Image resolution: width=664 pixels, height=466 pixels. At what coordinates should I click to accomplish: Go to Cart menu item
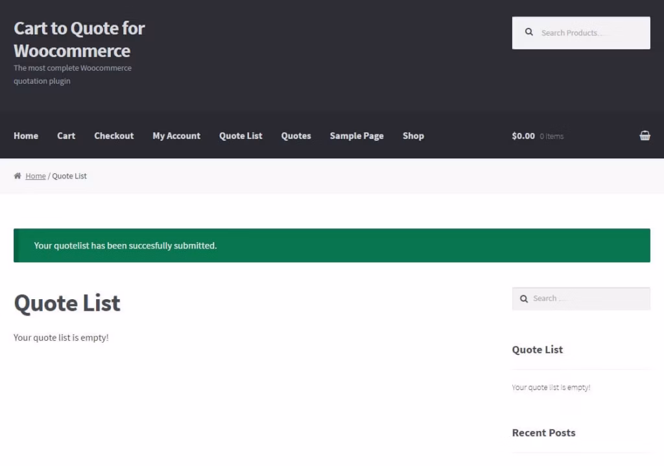click(66, 136)
